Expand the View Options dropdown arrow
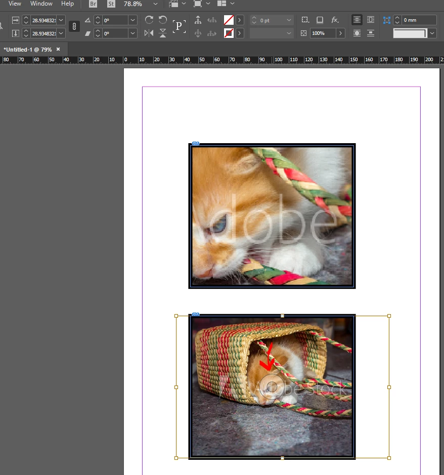The width and height of the screenshot is (444, 475). point(184,4)
